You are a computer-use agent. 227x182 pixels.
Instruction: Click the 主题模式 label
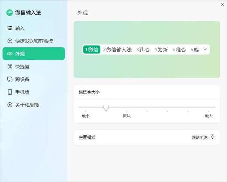click(x=87, y=137)
